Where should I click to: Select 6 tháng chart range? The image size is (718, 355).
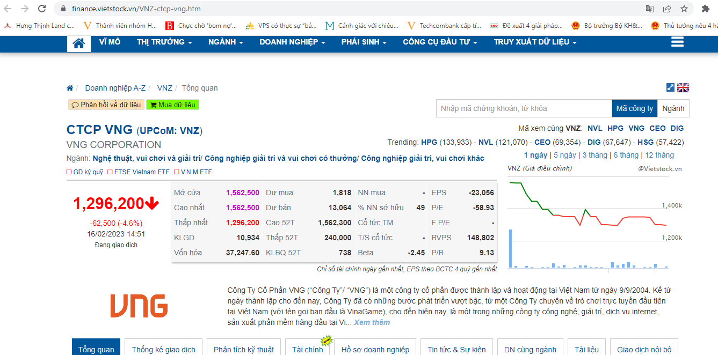click(x=626, y=155)
